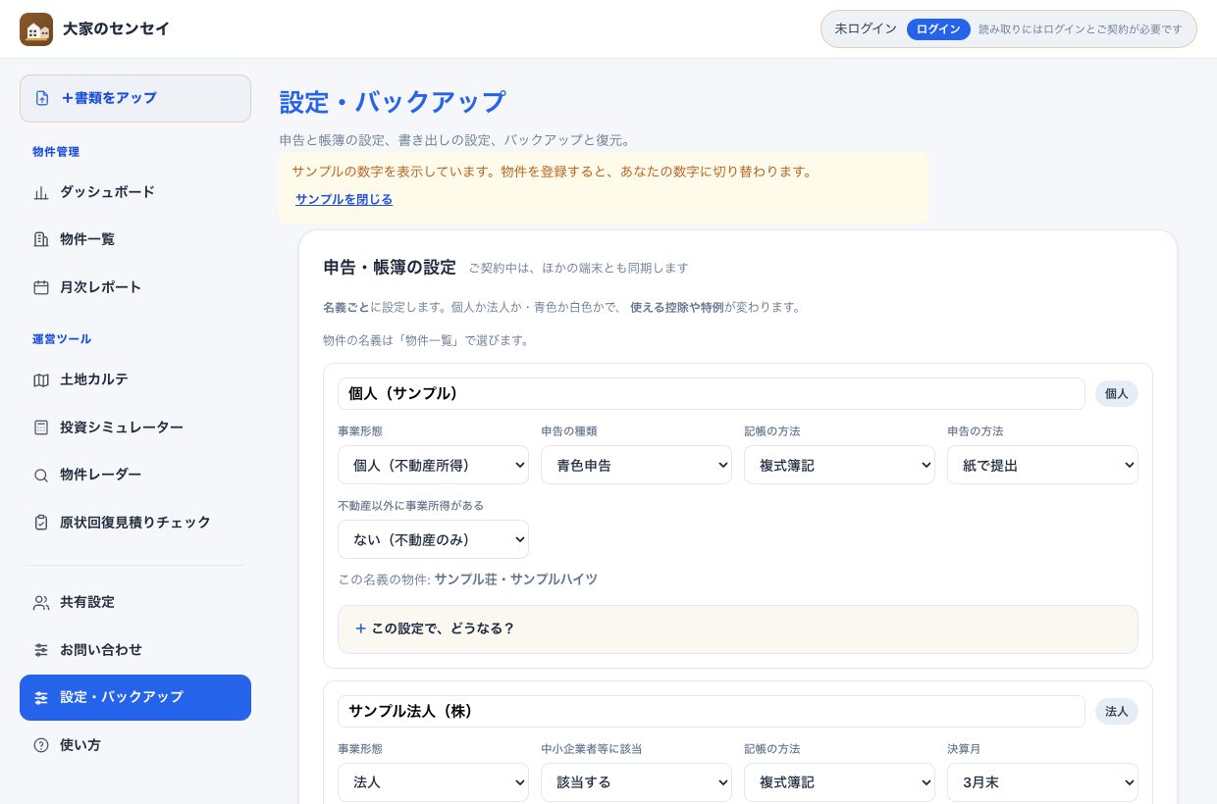Click the 未ログイン status text
The image size is (1217, 804).
(x=866, y=29)
